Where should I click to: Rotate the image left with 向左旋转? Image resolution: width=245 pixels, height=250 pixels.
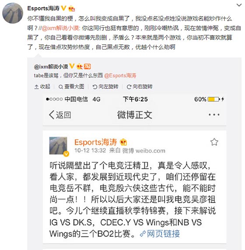pos(105,86)
